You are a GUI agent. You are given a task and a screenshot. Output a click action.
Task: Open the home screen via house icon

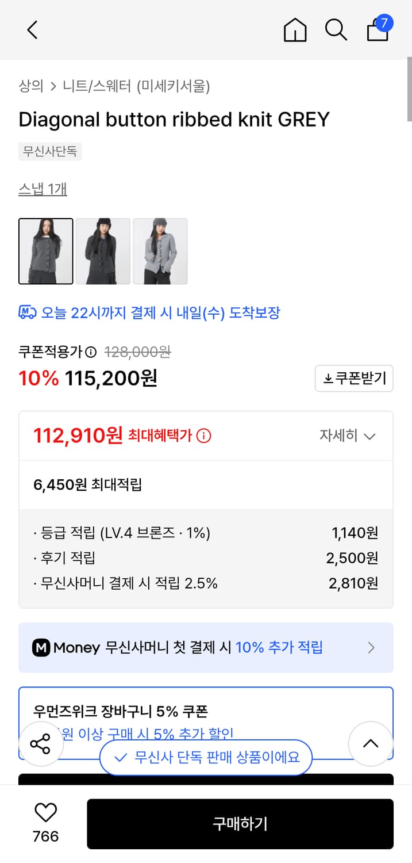click(295, 30)
